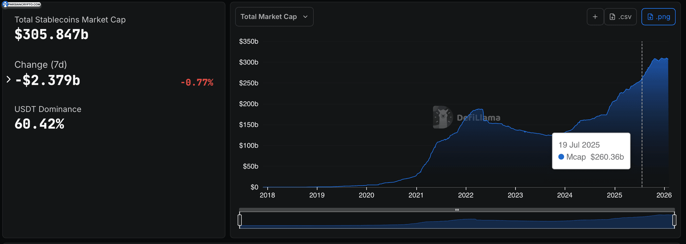Image resolution: width=686 pixels, height=244 pixels.
Task: Export the chart as .png
Action: (x=658, y=17)
